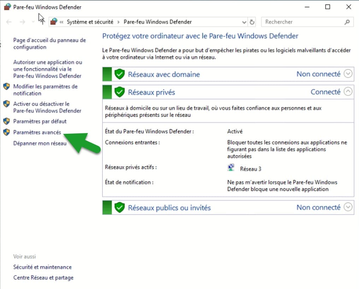Screen dimensions: 359x289
Task: Click the green shield of Réseaux avec domaine
Action: (119, 74)
